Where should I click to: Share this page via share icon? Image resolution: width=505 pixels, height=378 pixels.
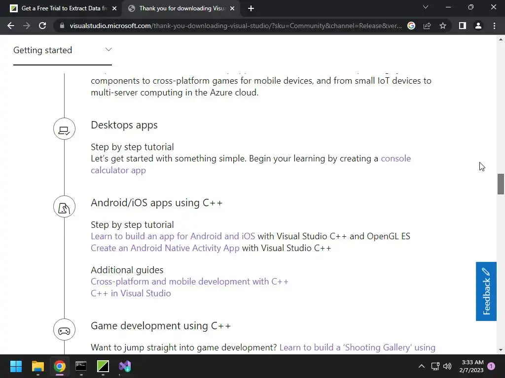tap(427, 26)
